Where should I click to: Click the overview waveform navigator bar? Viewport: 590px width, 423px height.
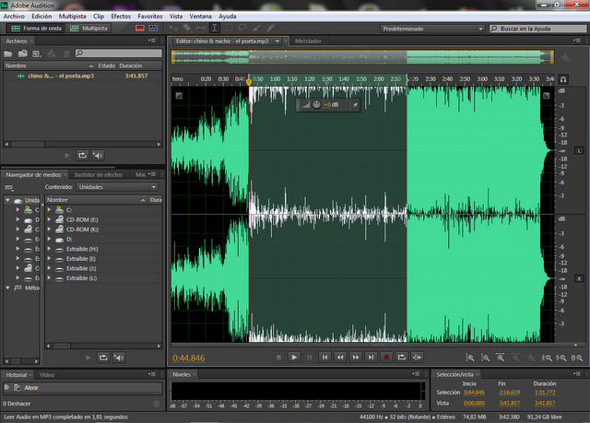pyautogui.click(x=362, y=57)
